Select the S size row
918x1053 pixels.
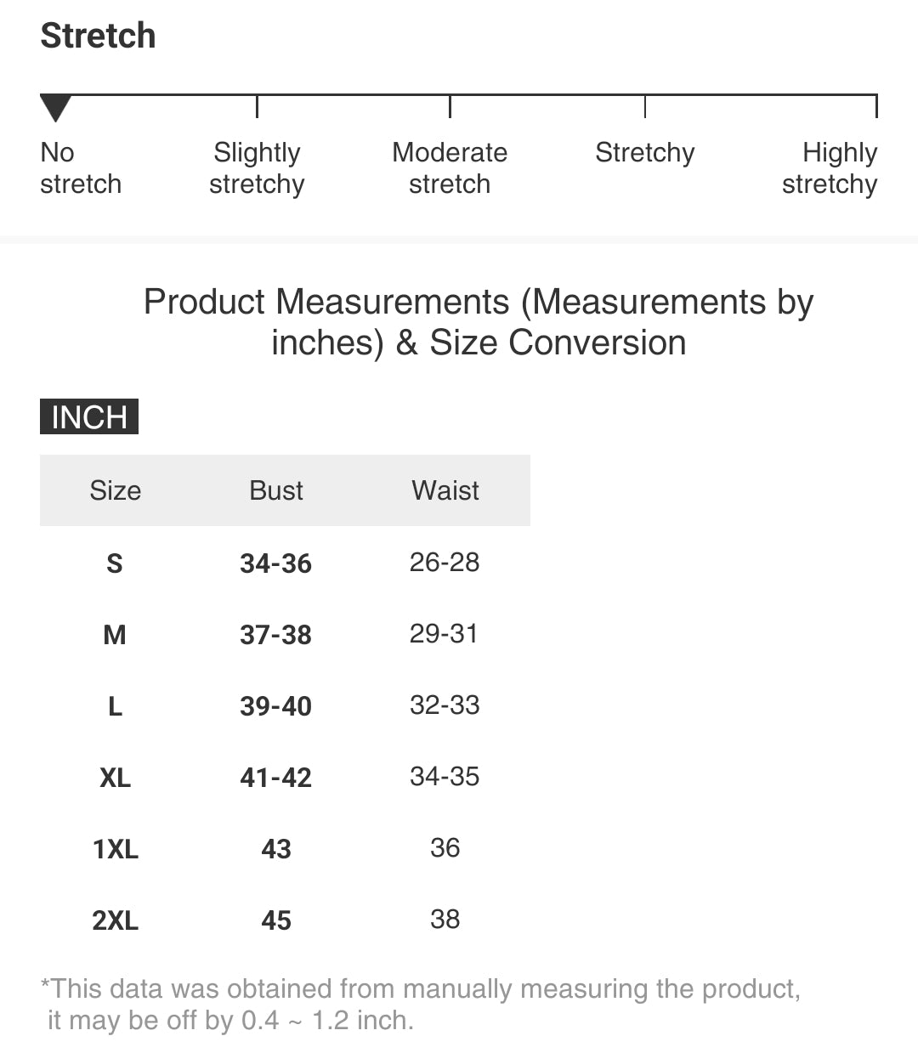pyautogui.click(x=115, y=563)
